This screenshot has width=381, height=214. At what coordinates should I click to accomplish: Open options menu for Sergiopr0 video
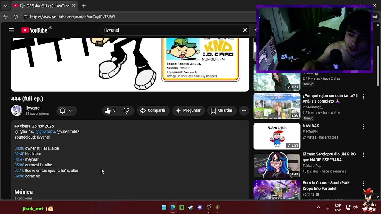pyautogui.click(x=363, y=155)
